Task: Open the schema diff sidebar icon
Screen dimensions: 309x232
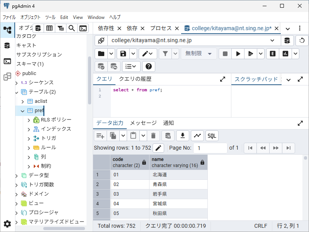Action: pos(7,77)
